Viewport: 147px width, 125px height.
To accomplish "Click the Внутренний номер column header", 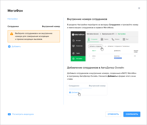I will [x=51, y=26].
